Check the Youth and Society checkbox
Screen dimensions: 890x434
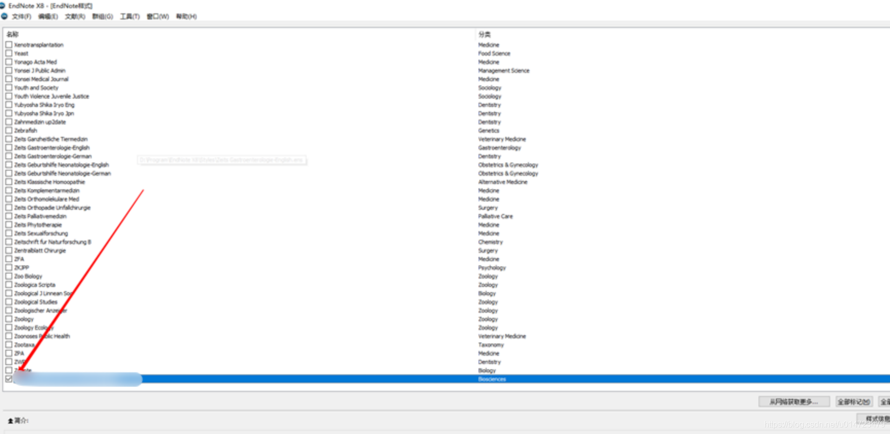tap(9, 87)
